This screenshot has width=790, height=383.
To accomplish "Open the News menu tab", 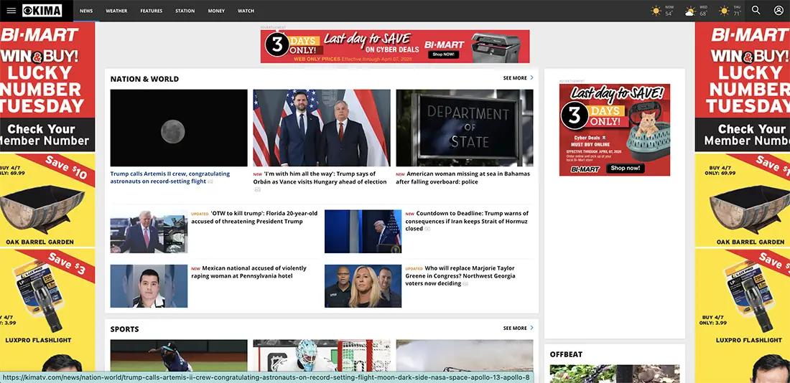I will click(86, 11).
